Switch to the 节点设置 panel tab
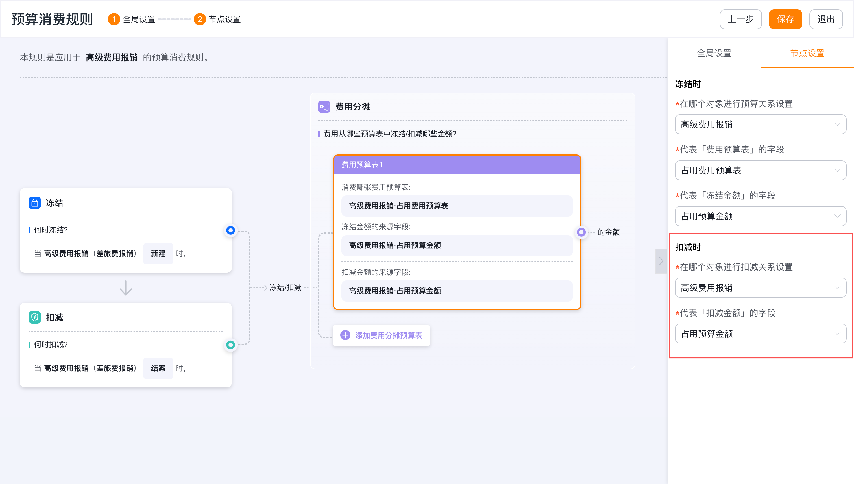 pos(807,53)
